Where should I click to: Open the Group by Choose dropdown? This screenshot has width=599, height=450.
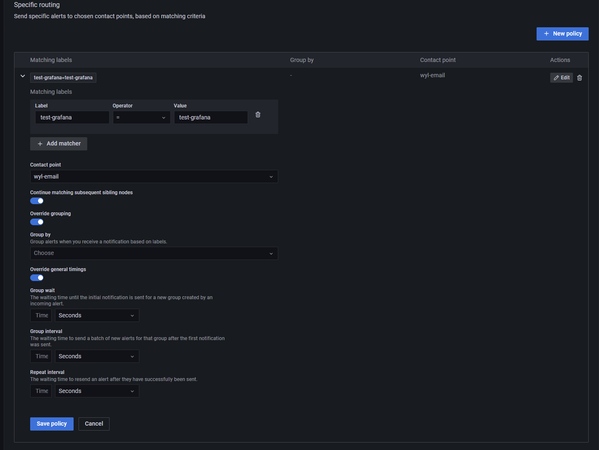click(154, 253)
